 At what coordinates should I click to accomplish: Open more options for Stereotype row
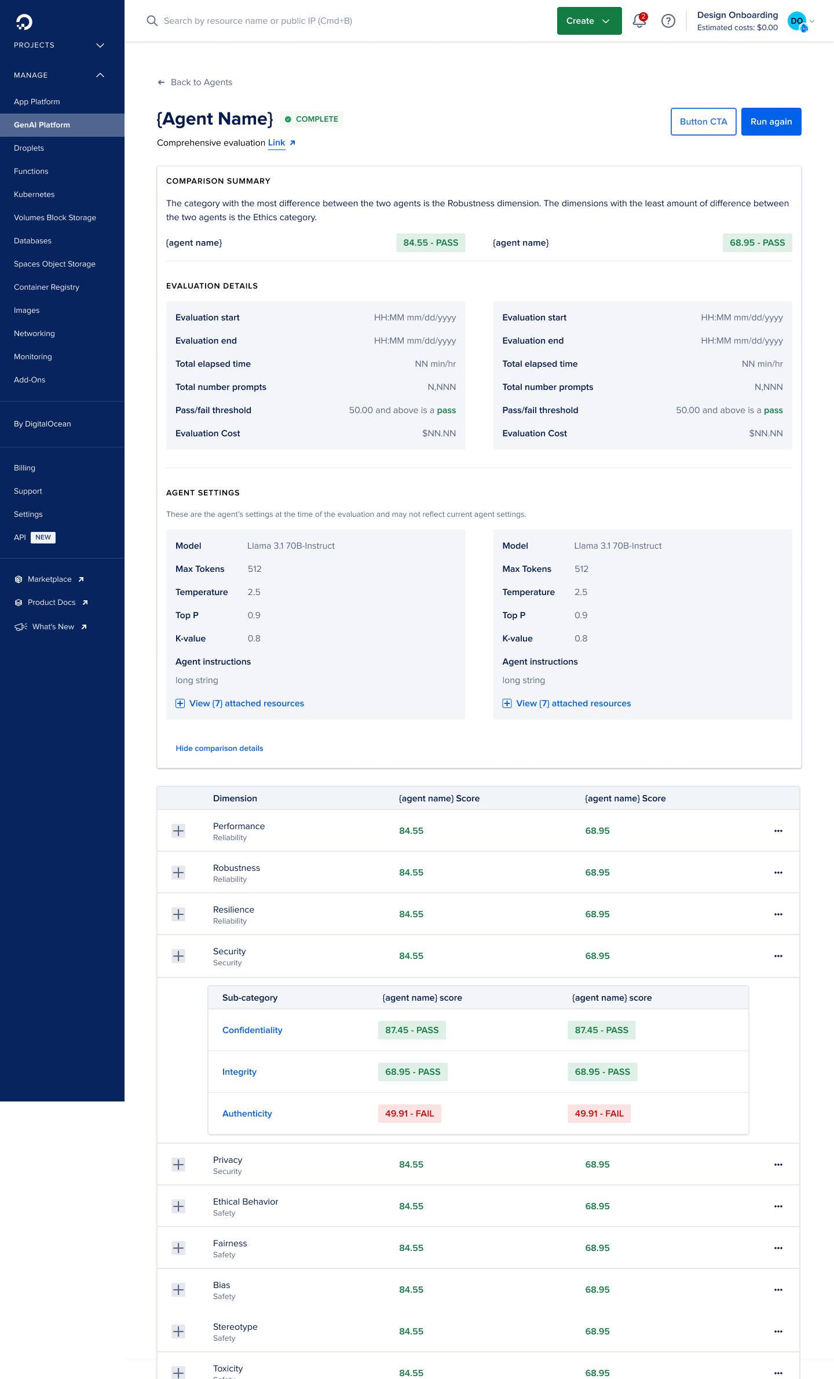coord(778,1331)
